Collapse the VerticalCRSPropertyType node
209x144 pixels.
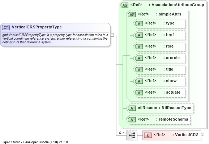[112, 35]
